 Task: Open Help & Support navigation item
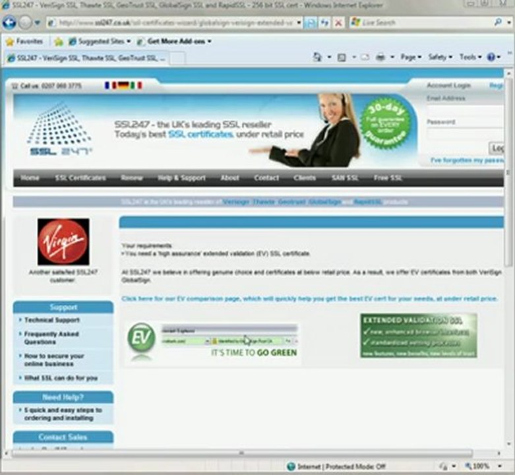[181, 177]
